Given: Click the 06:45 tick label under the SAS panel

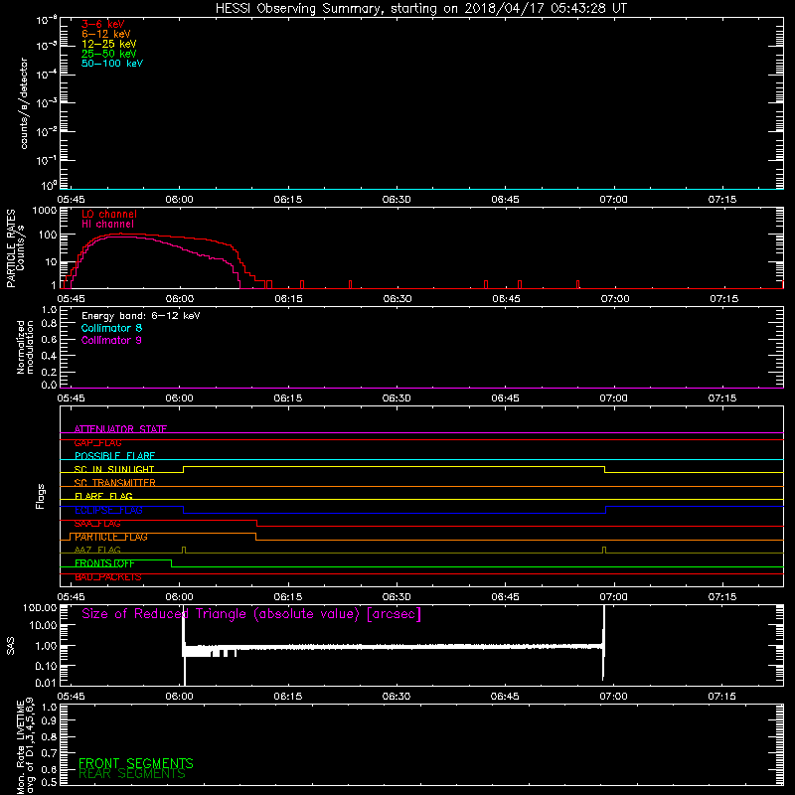Looking at the screenshot, I should coord(505,697).
